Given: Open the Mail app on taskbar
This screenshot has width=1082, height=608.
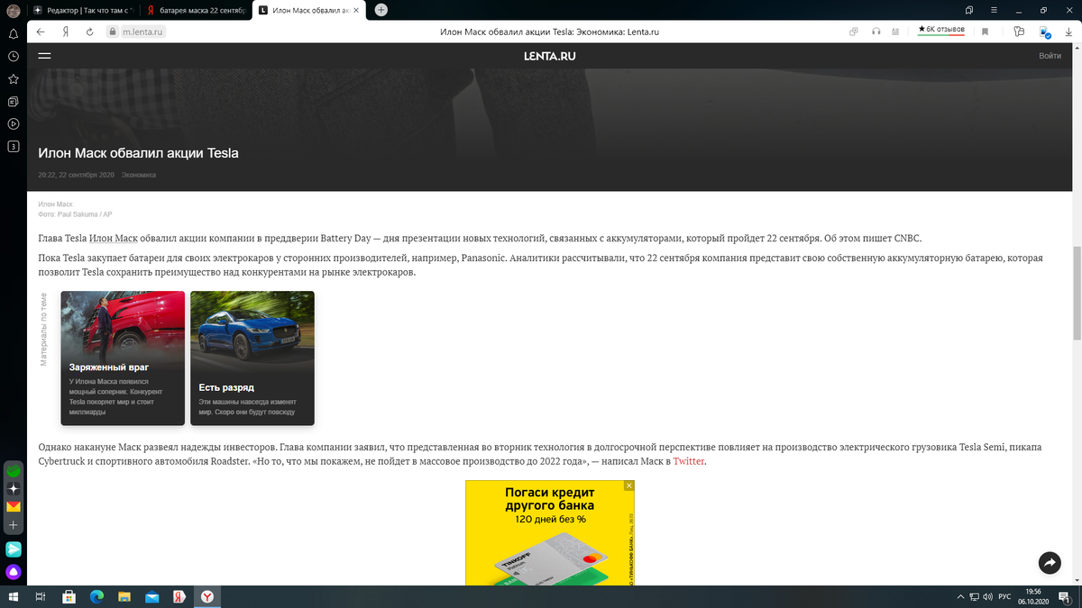Looking at the screenshot, I should click(x=152, y=596).
